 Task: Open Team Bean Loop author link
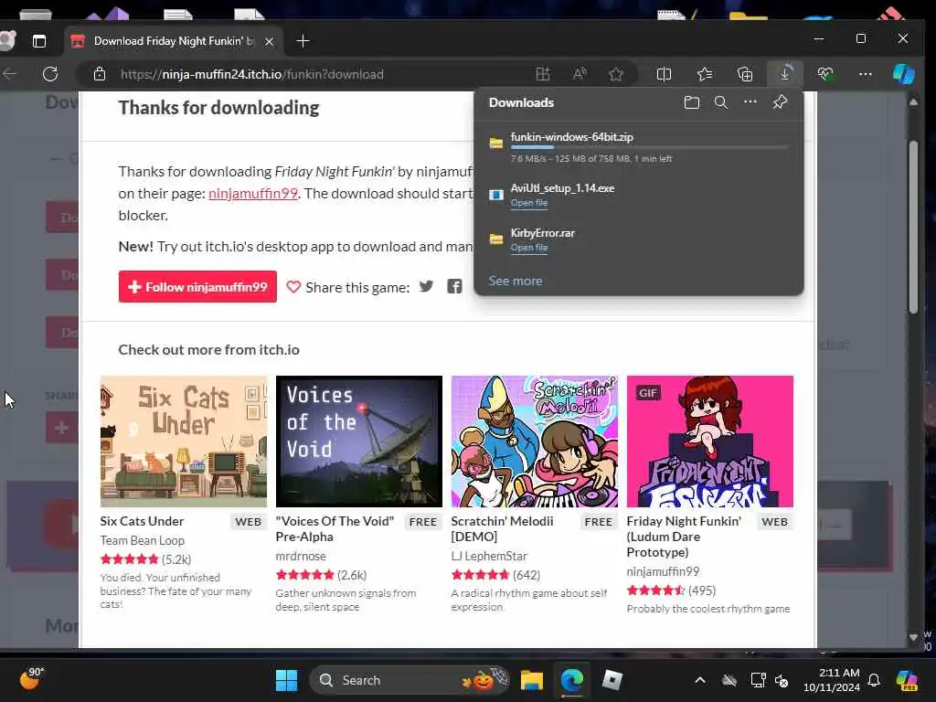click(142, 540)
